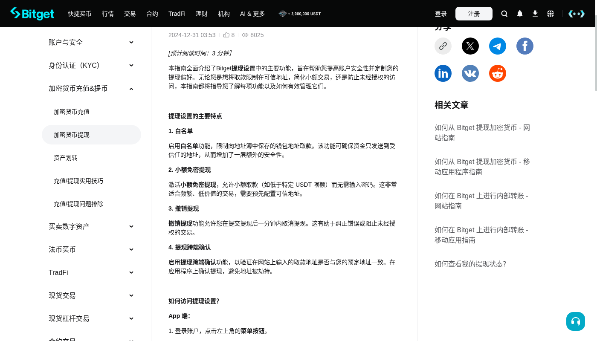597x341 pixels.
Task: Open 机构 menu
Action: pyautogui.click(x=224, y=14)
